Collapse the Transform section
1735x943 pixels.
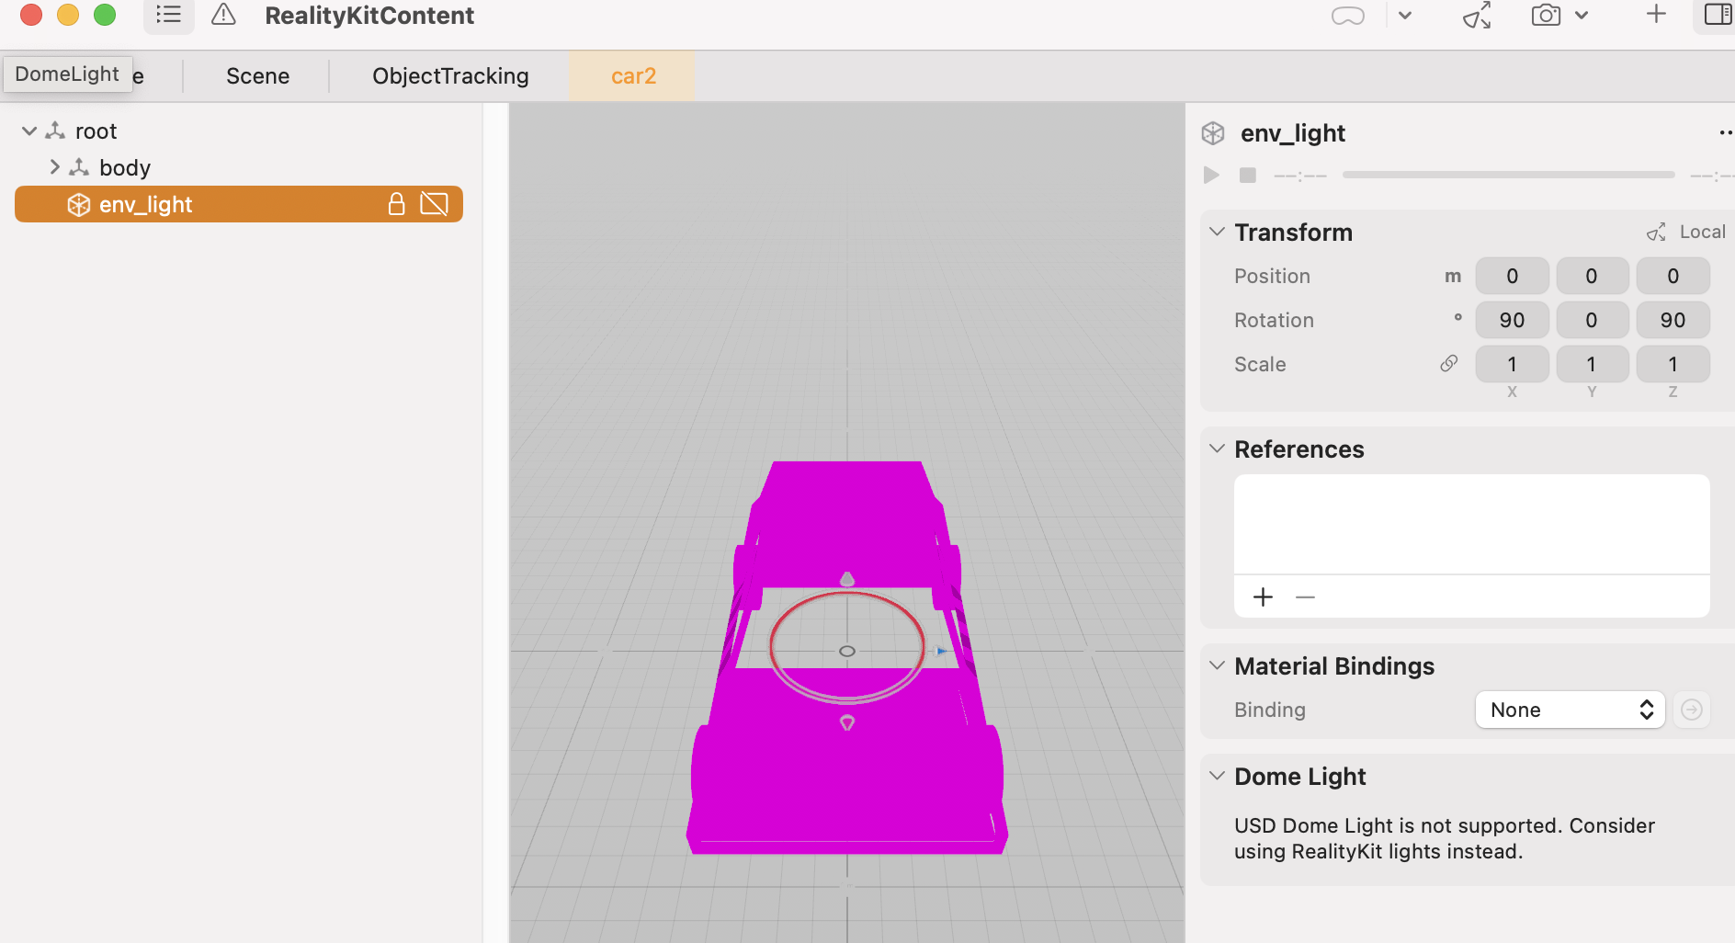[1217, 232]
